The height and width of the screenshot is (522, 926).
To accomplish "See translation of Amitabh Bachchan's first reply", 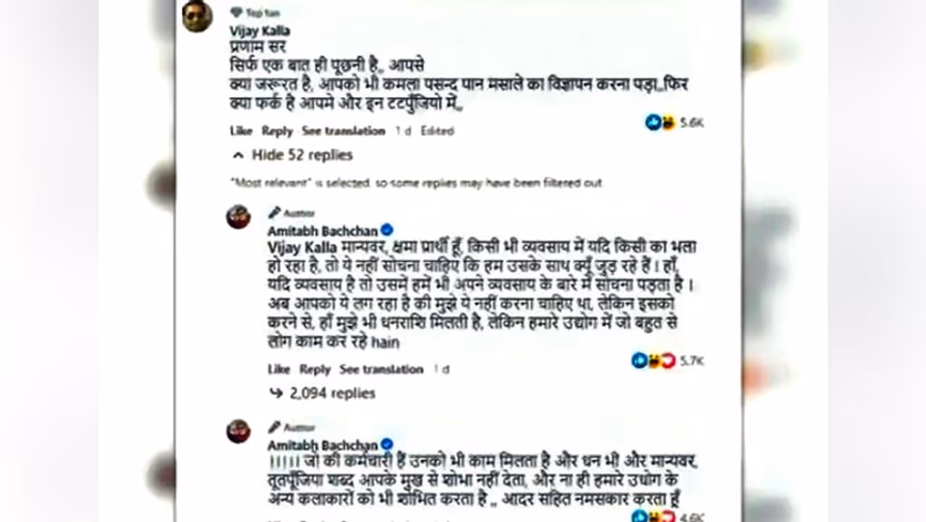I will click(x=381, y=369).
